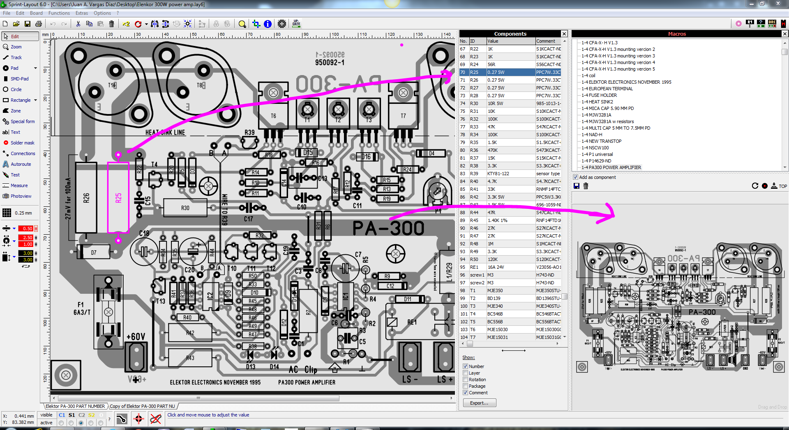Toggle the Comment checkbox under Show
789x430 pixels.
tap(466, 393)
